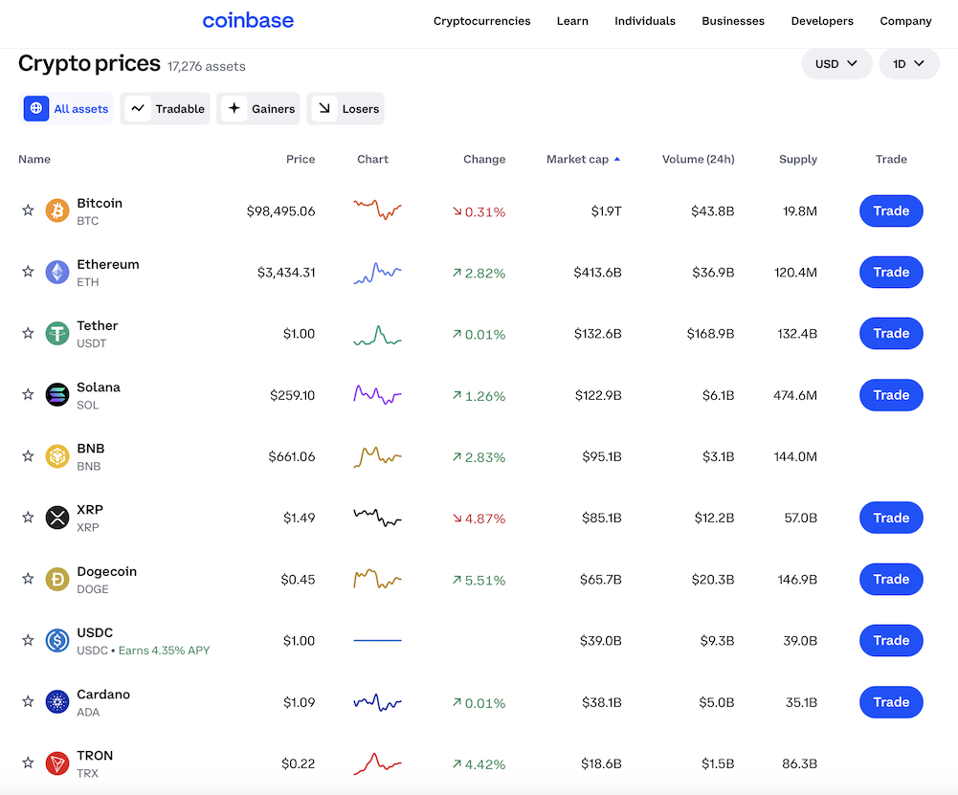Show the Gainers filter
Screen dimensions: 958x795
pos(257,109)
